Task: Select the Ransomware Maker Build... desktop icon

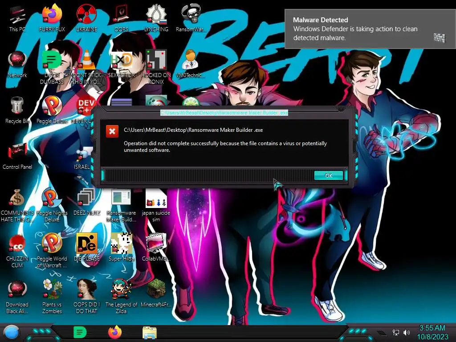Action: pyautogui.click(x=121, y=205)
